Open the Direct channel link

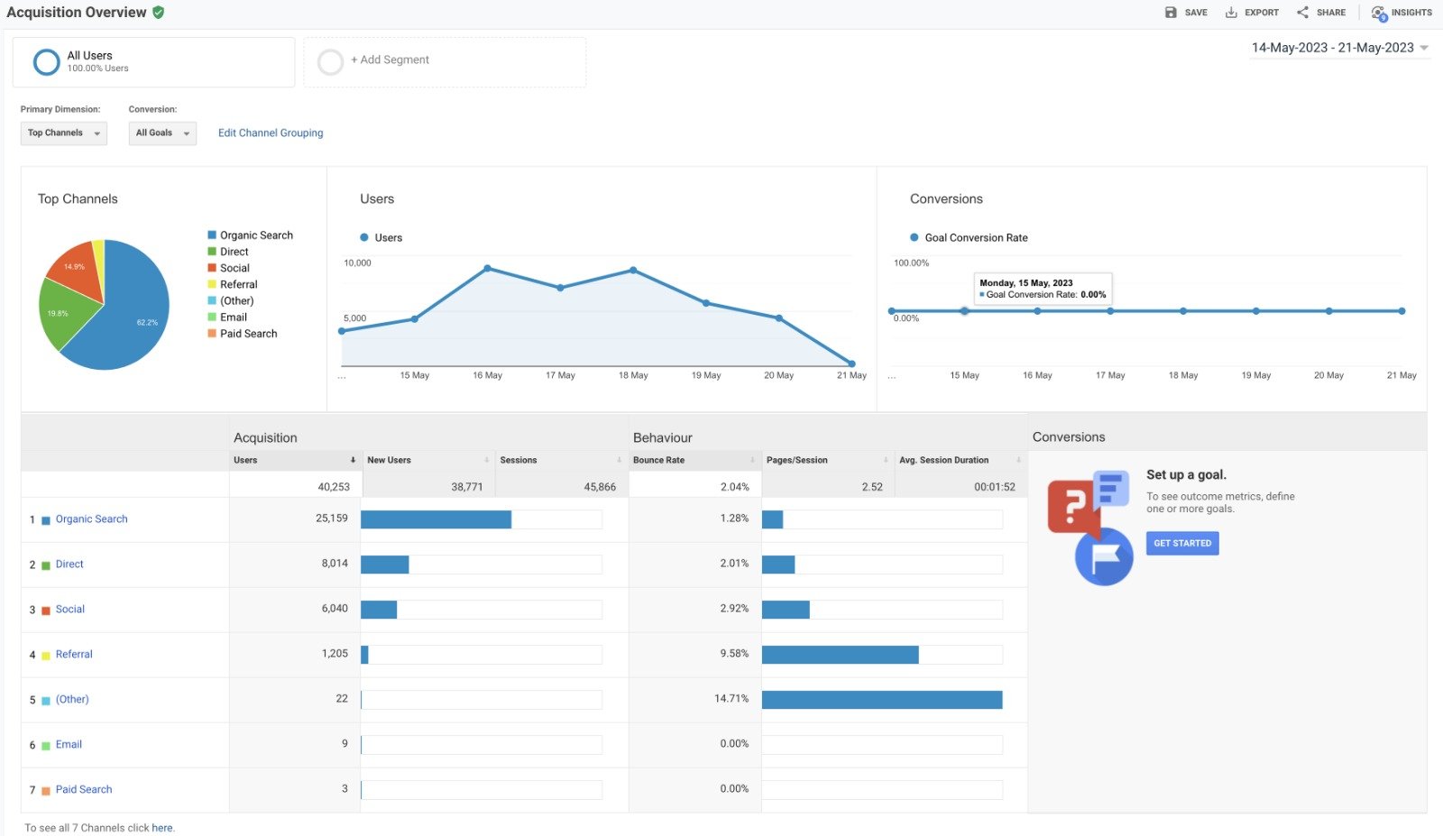[69, 565]
